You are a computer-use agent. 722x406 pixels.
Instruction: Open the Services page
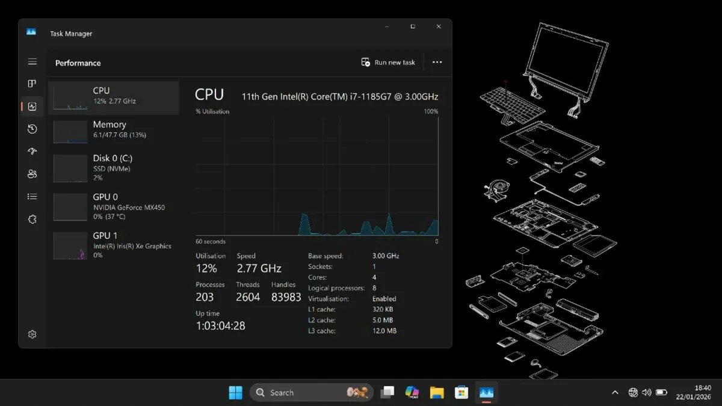pyautogui.click(x=32, y=219)
